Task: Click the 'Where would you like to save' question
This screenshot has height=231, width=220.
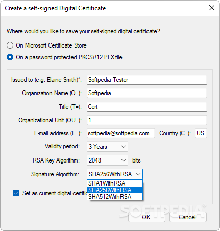Action: [83, 31]
